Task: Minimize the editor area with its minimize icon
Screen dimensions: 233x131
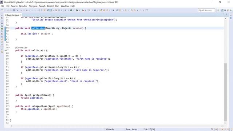Action: [x=224, y=14]
